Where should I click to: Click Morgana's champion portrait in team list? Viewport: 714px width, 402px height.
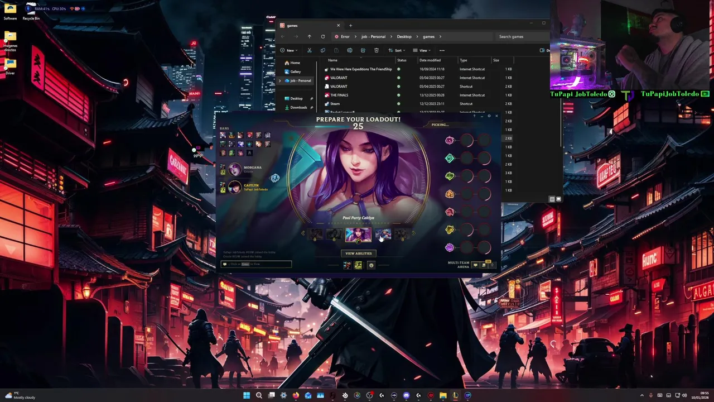tap(234, 169)
